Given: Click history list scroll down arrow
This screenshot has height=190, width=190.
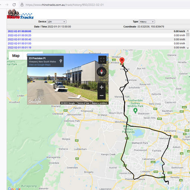Looking at the screenshot, I should [188, 48].
